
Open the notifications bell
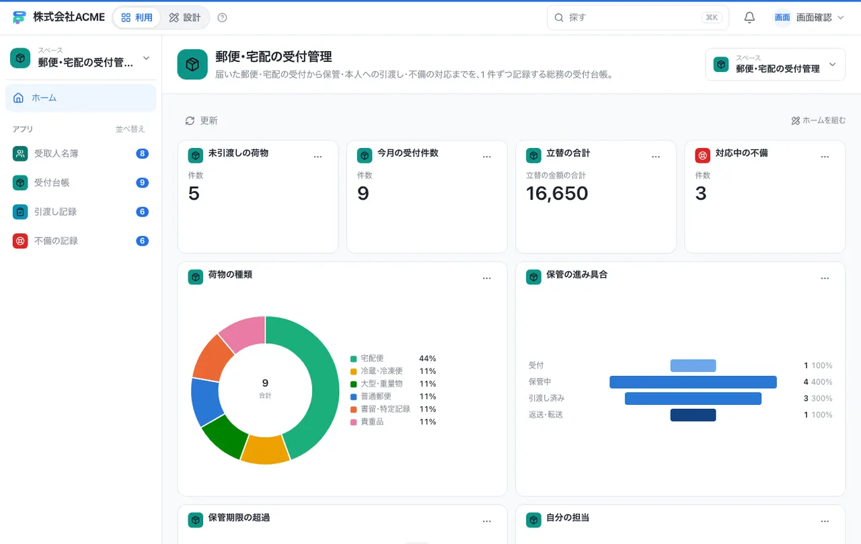click(749, 17)
